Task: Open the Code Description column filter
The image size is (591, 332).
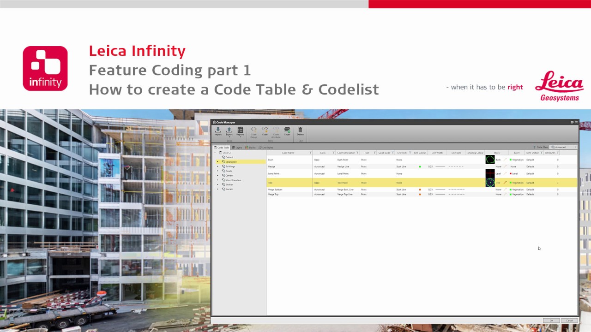Action: pyautogui.click(x=357, y=153)
